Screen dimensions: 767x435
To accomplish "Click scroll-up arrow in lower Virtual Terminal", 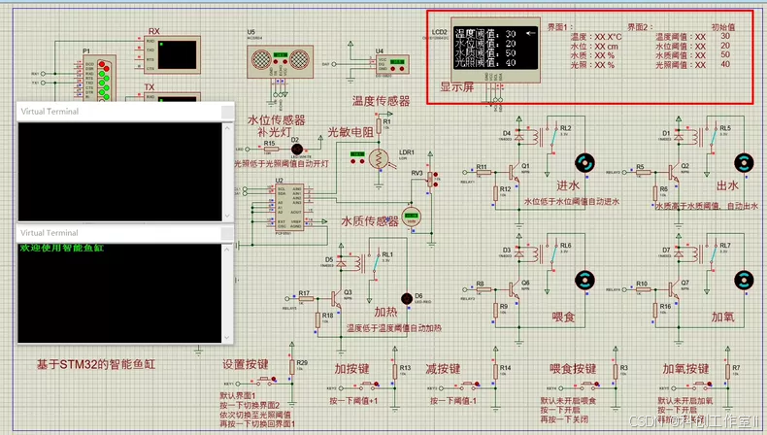I will [227, 250].
